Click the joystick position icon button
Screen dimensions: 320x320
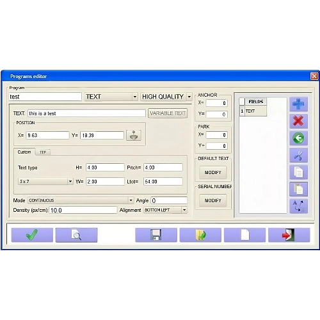(x=134, y=135)
